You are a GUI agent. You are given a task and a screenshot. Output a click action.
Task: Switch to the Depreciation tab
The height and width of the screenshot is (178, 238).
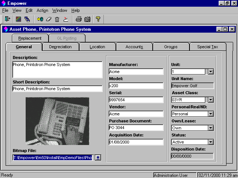click(60, 47)
